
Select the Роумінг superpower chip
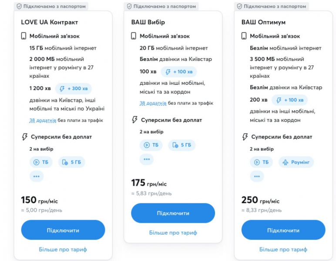click(296, 162)
